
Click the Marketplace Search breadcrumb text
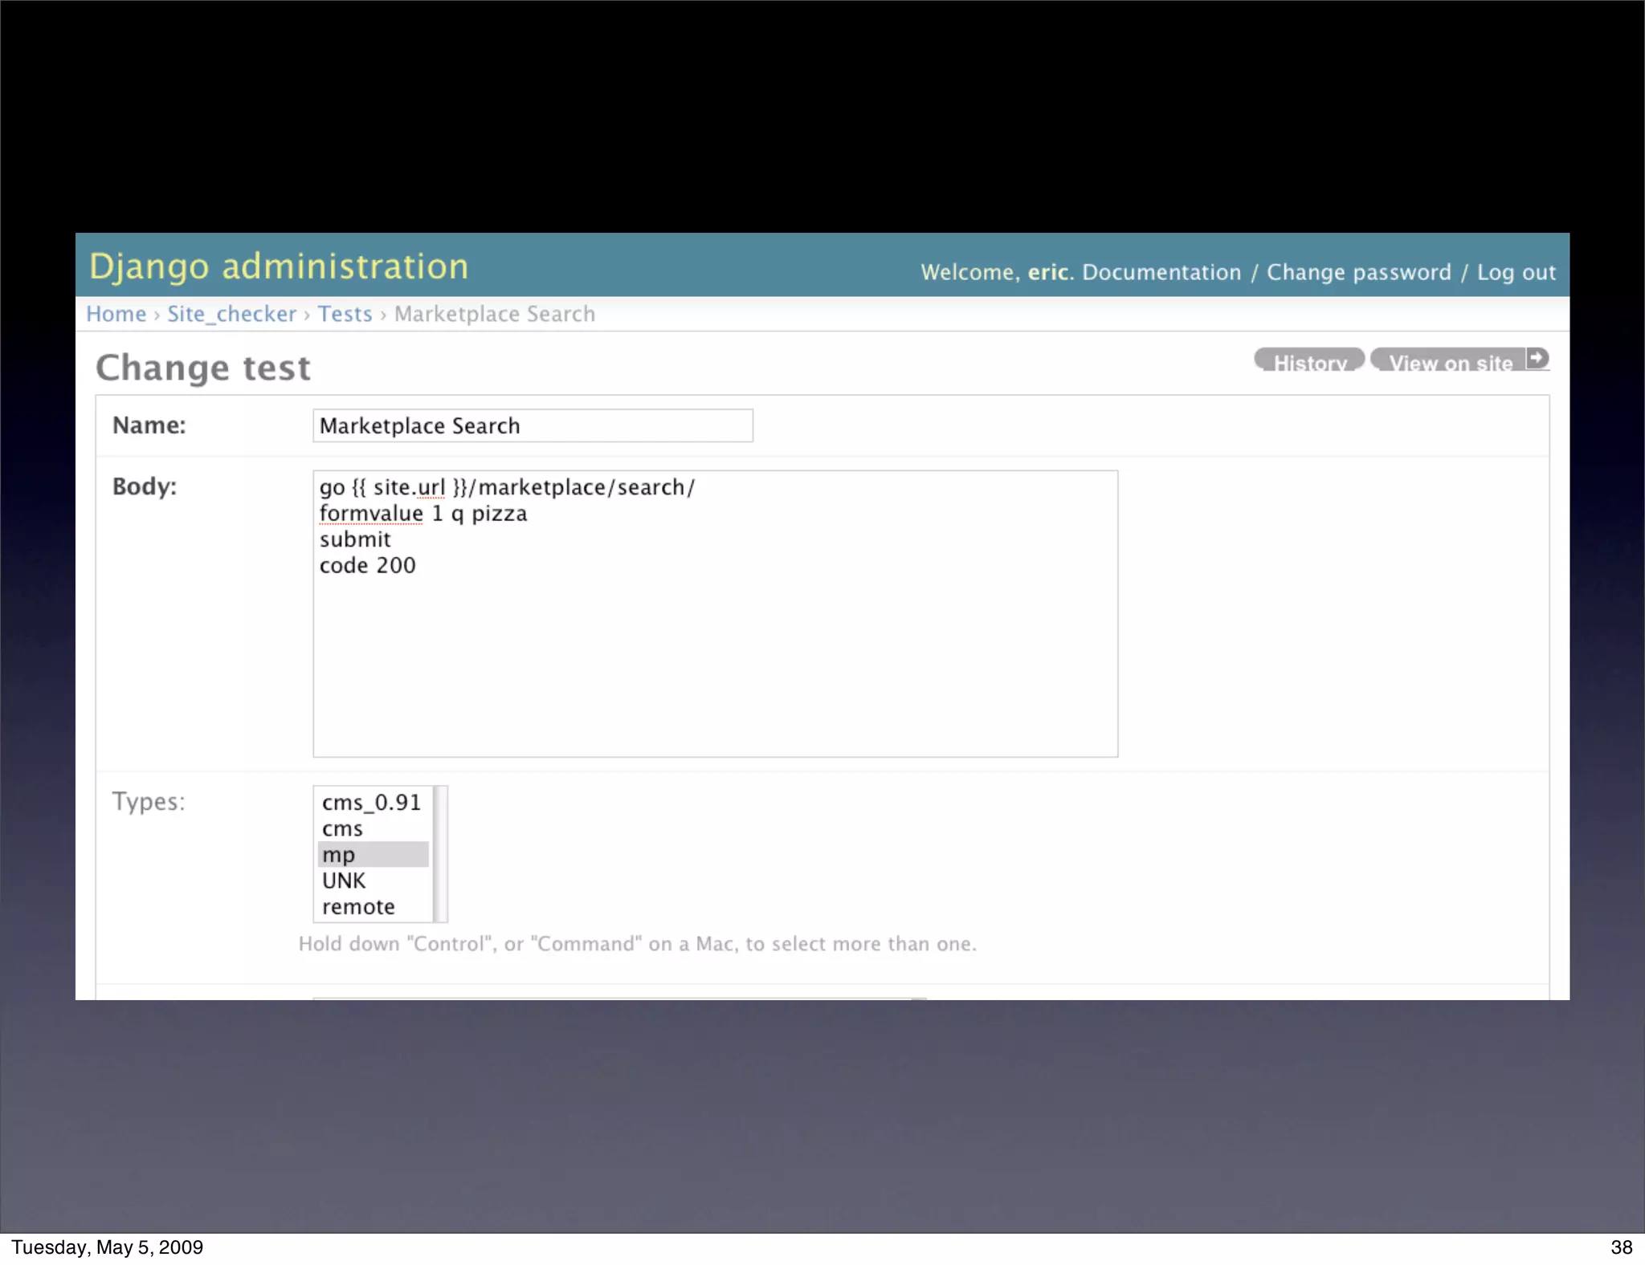click(x=495, y=314)
